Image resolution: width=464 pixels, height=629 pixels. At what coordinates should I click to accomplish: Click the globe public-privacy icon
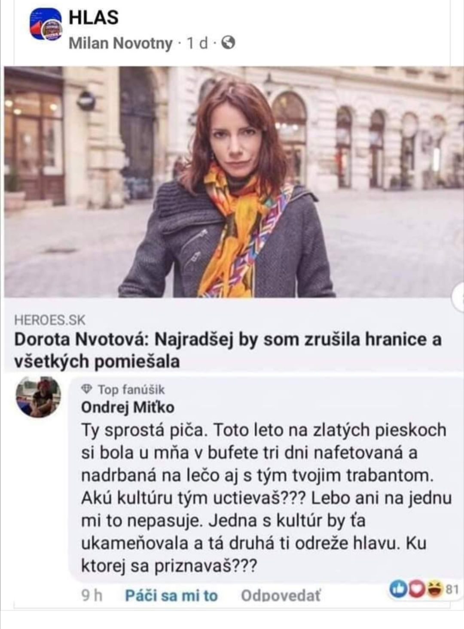coord(230,42)
